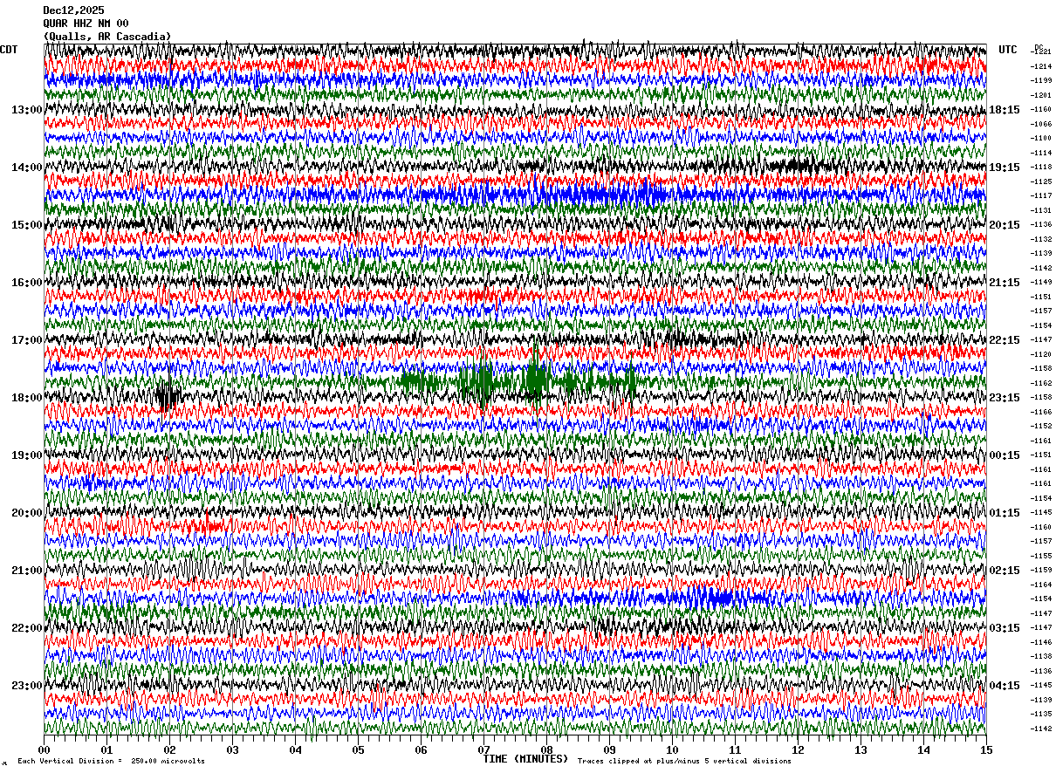Click minute 04 tick label on time axis
This screenshot has height=773, width=1056.
tap(296, 749)
